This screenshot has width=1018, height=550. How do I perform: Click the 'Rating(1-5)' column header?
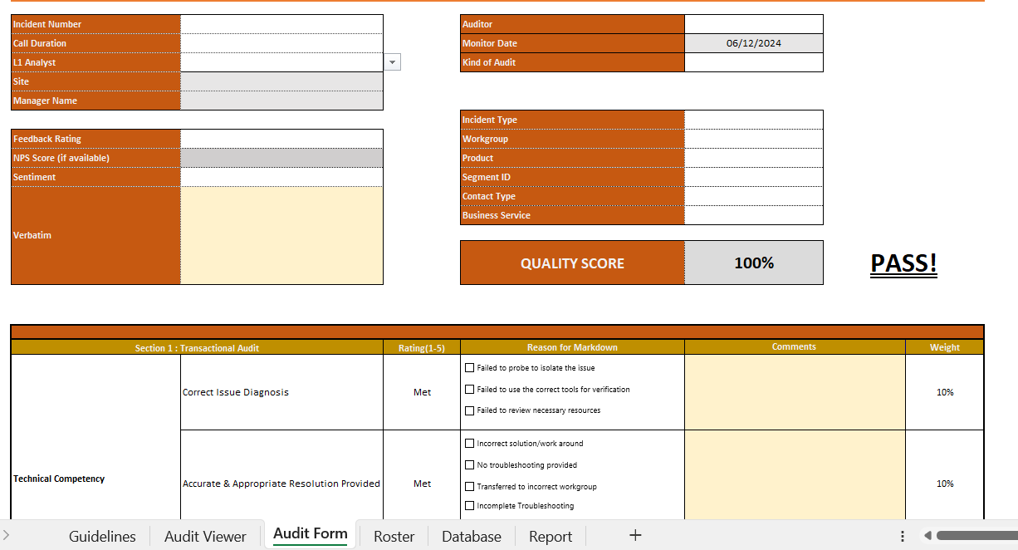(422, 347)
